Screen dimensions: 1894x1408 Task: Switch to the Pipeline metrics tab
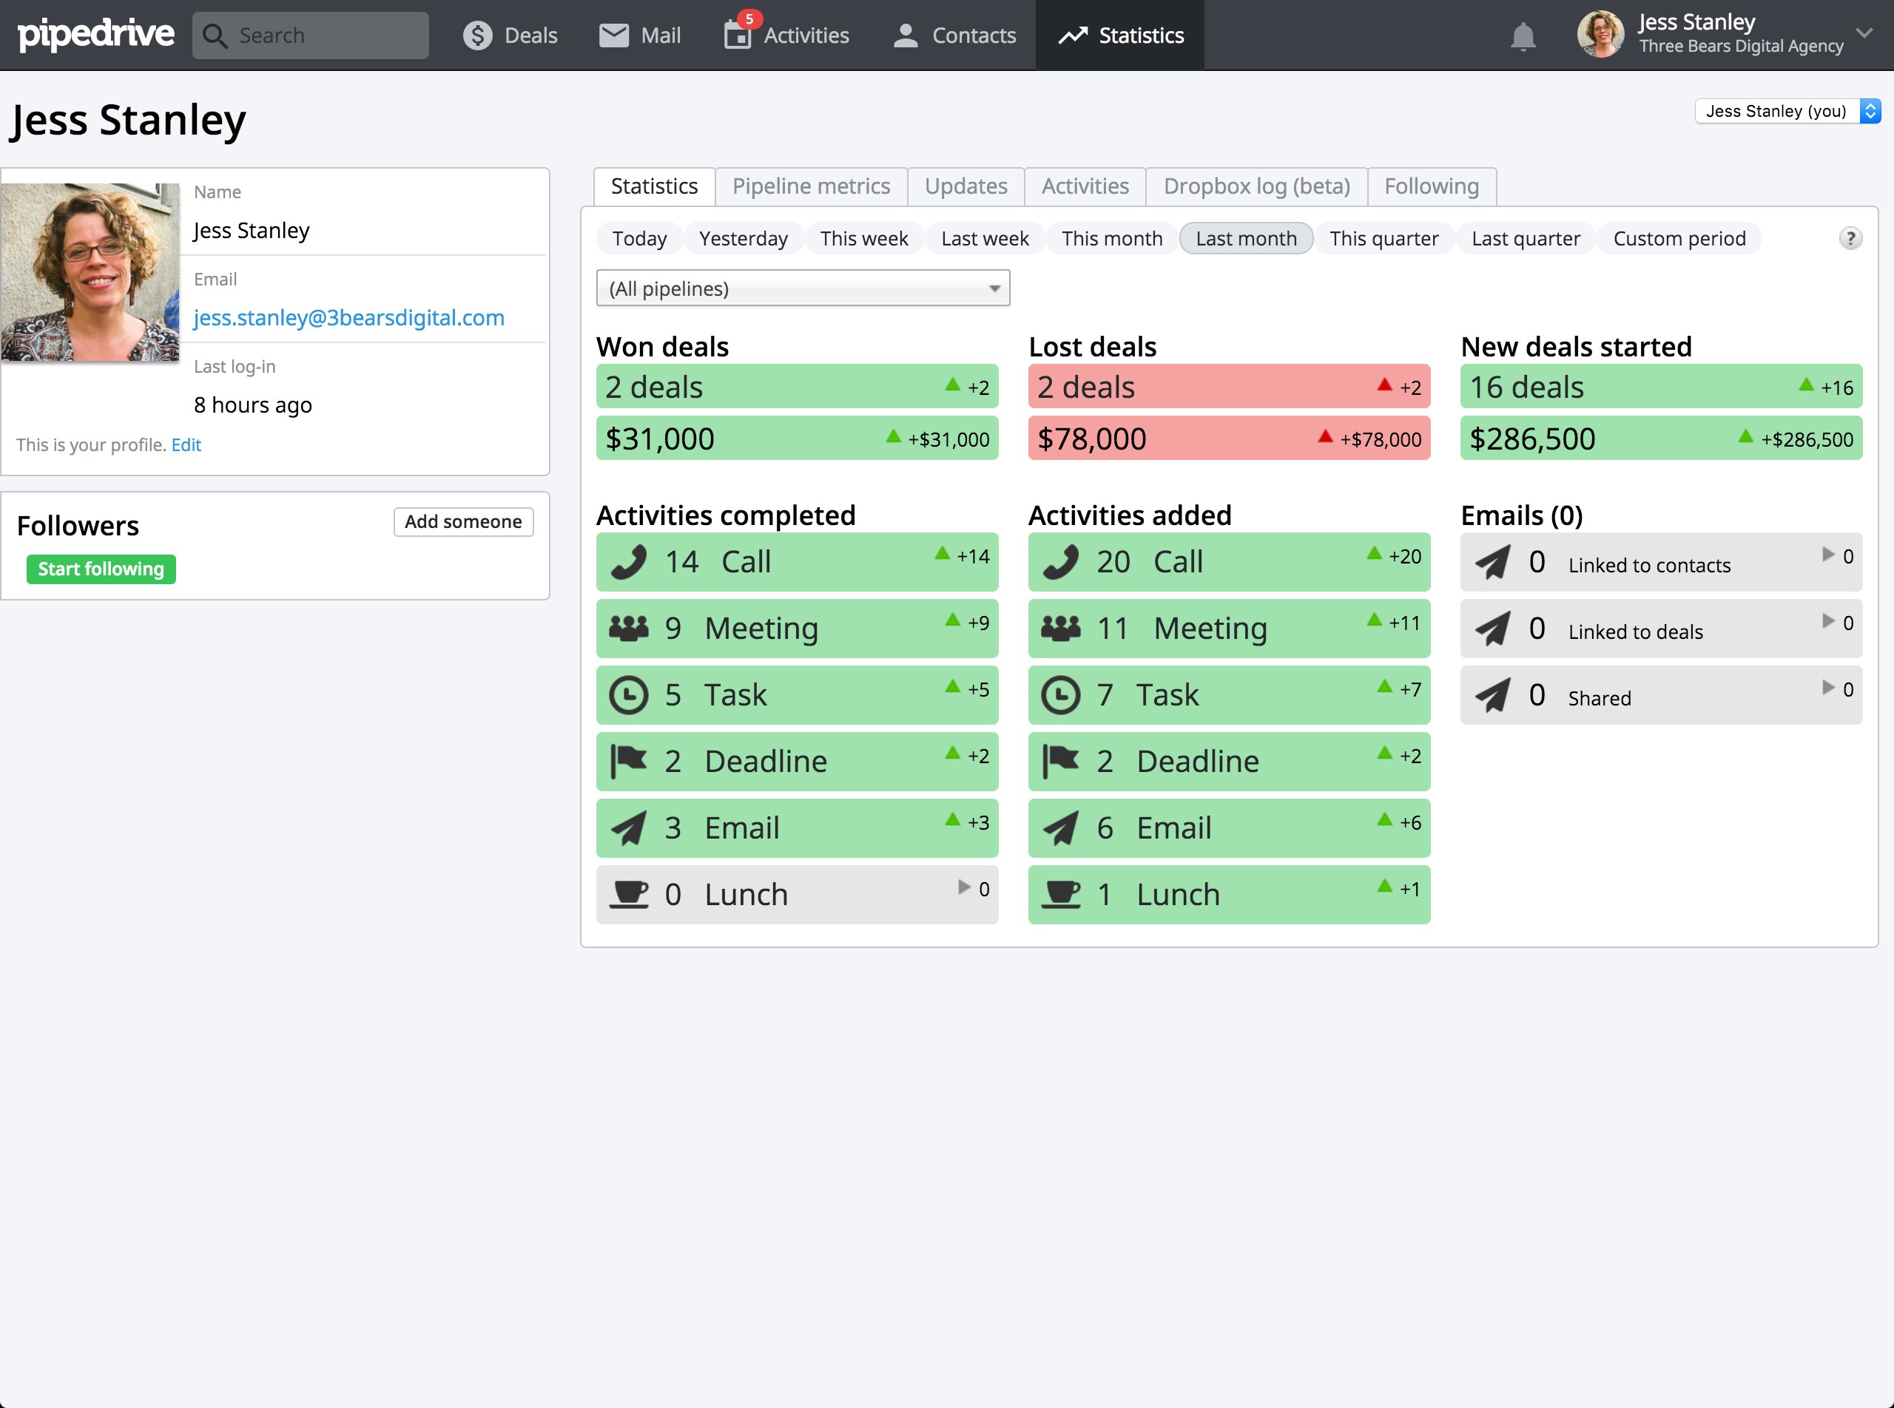(810, 186)
